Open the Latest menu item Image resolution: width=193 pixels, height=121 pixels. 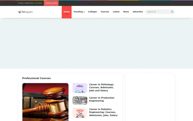click(116, 12)
